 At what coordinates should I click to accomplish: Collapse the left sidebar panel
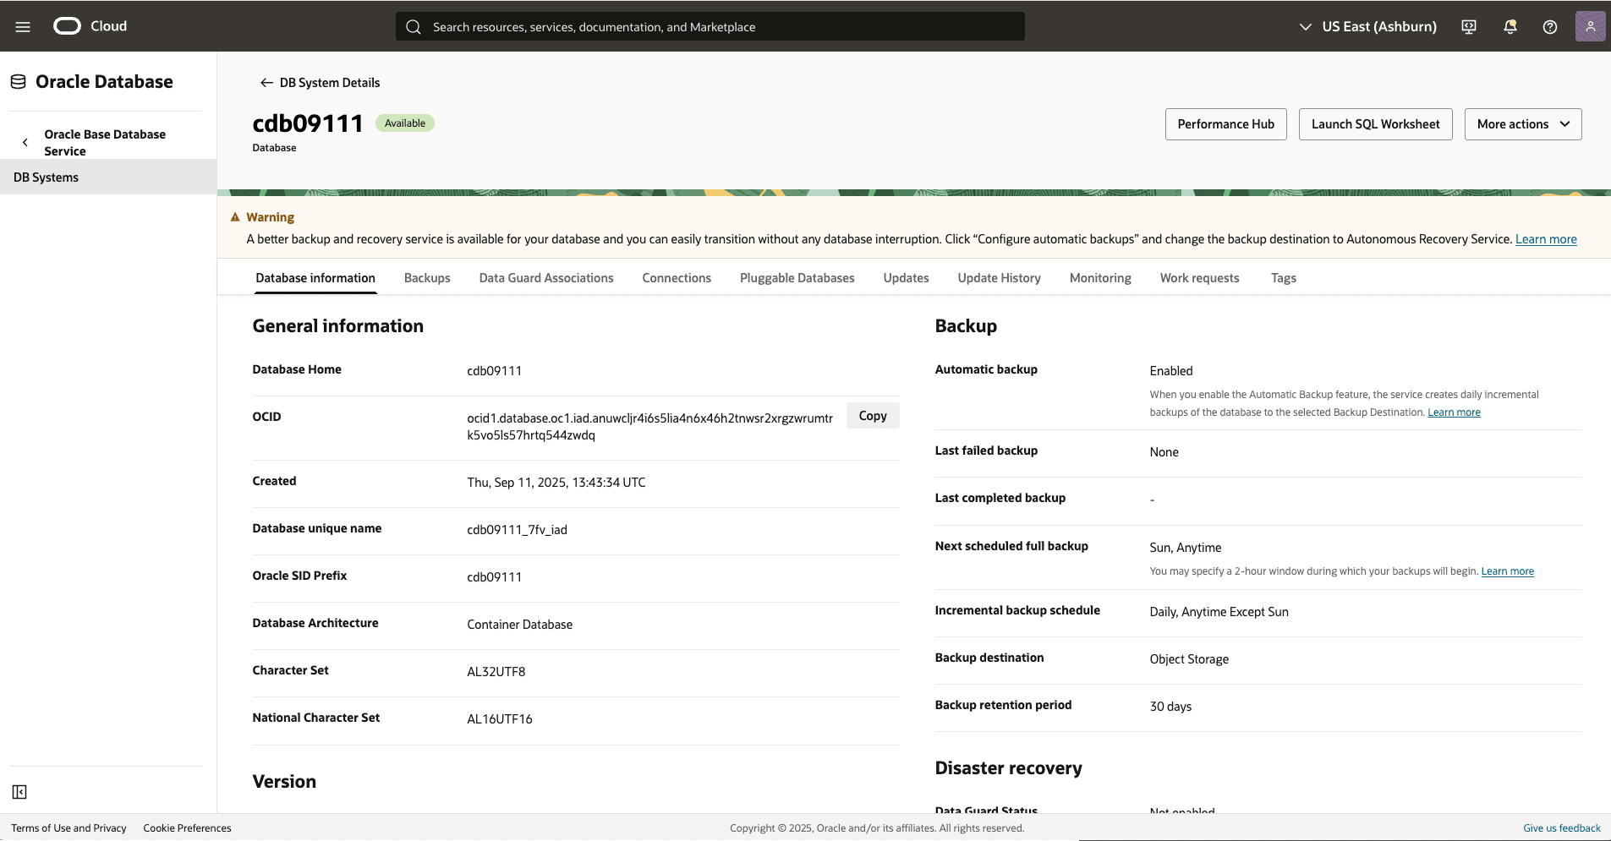[x=19, y=792]
